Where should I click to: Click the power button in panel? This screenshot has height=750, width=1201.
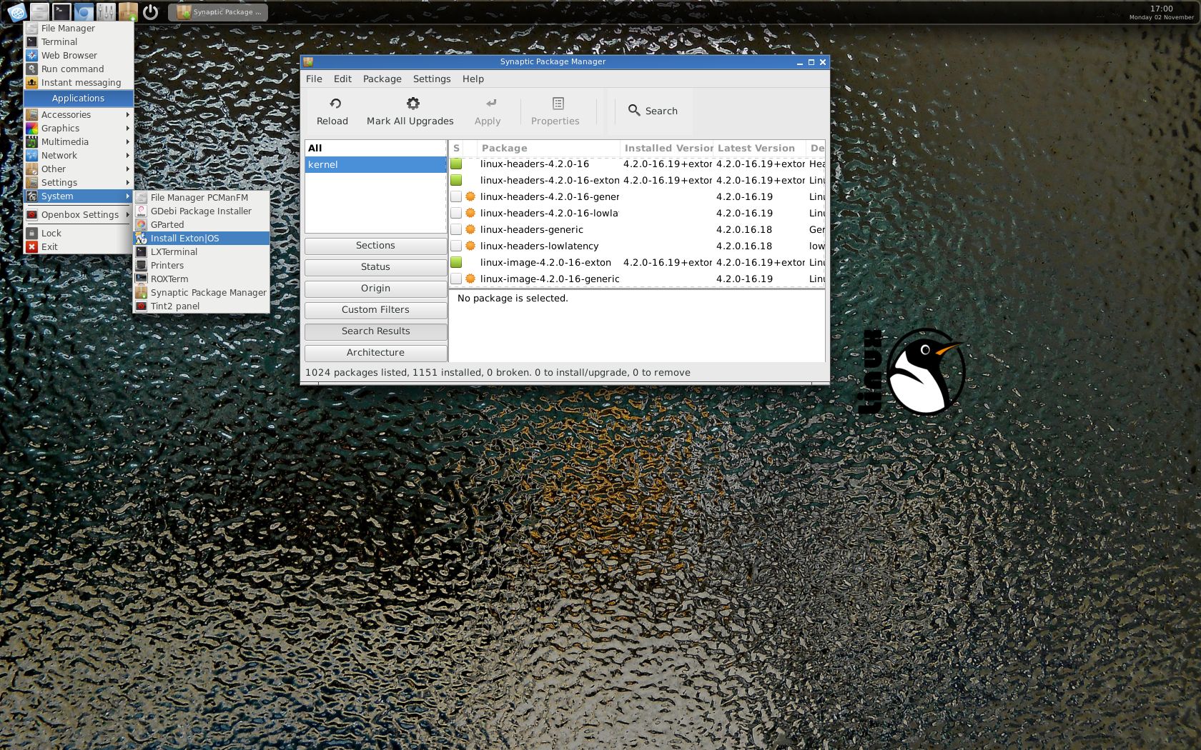pyautogui.click(x=150, y=12)
